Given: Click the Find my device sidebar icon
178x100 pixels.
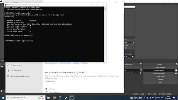Looking at the screenshot, I should coord(8,65).
